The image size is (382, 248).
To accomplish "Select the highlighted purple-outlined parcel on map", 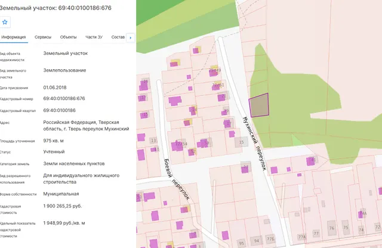I will click(x=258, y=105).
